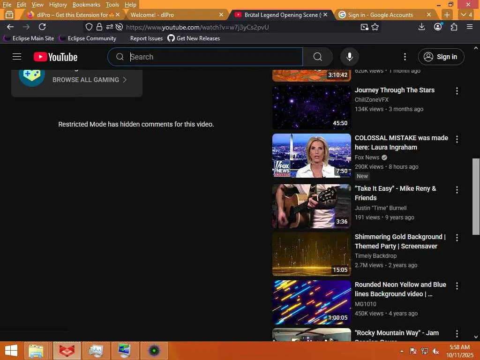Open Picture-in-Picture icon in address bar
Image resolution: width=480 pixels, height=360 pixels.
pos(364,27)
